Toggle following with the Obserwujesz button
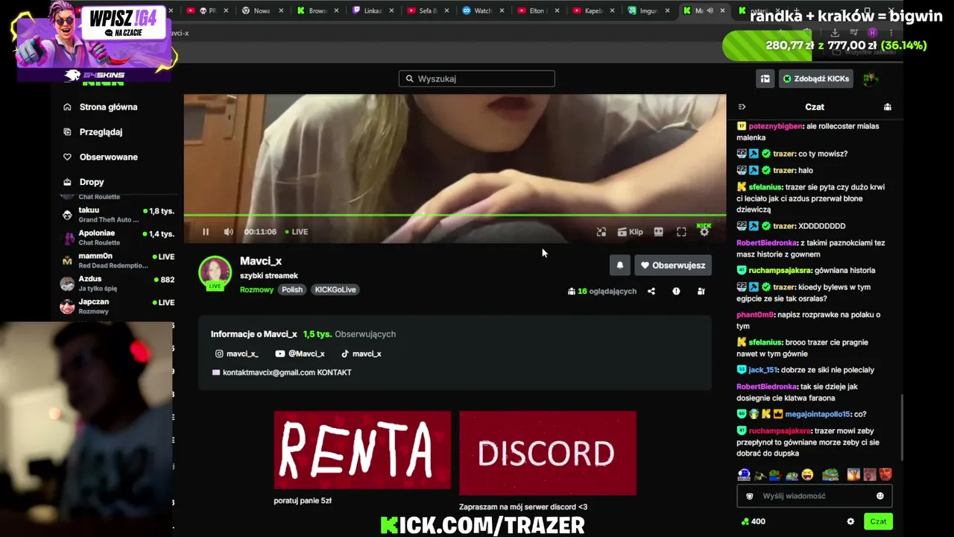The width and height of the screenshot is (954, 537). [673, 265]
